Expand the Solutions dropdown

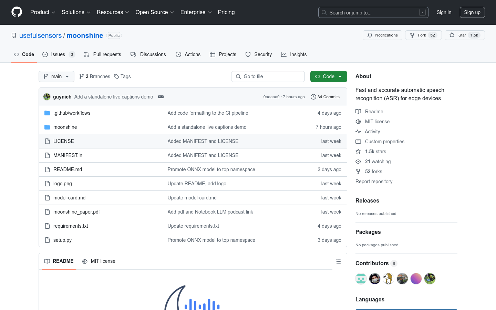(x=76, y=12)
